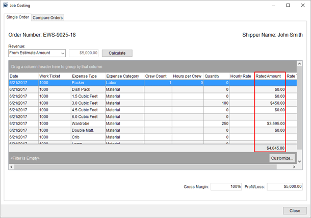The image size is (311, 218).
Task: Switch to the Compare Orders tab
Action: (47, 18)
